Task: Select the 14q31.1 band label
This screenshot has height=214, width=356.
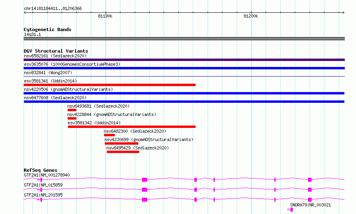Action: pyautogui.click(x=32, y=34)
